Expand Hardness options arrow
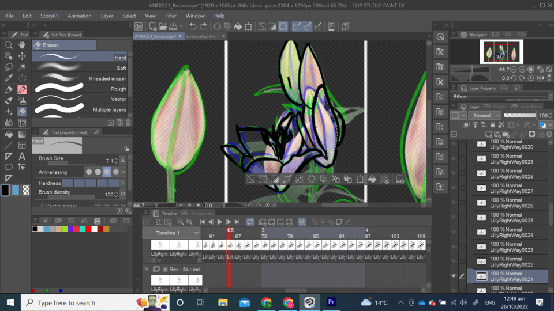The height and width of the screenshot is (311, 554). coord(123,183)
